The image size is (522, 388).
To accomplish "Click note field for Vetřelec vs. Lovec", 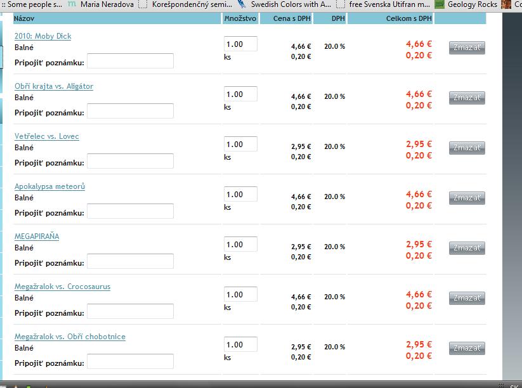I will click(130, 161).
